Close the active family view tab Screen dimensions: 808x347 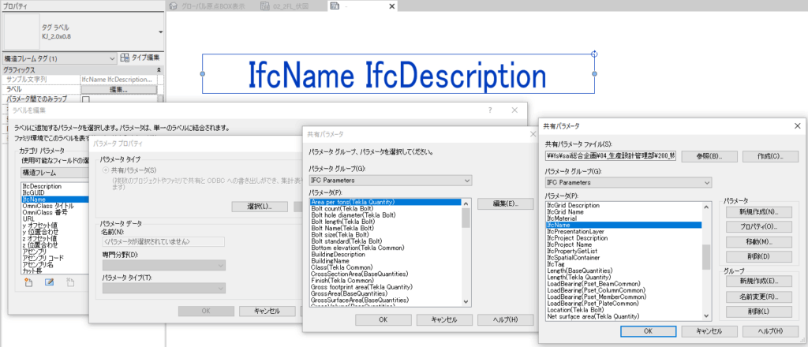pyautogui.click(x=391, y=6)
